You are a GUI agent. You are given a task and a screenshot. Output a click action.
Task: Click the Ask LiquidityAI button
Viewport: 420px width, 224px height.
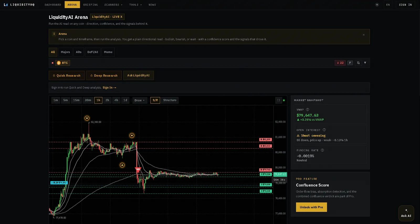click(138, 75)
